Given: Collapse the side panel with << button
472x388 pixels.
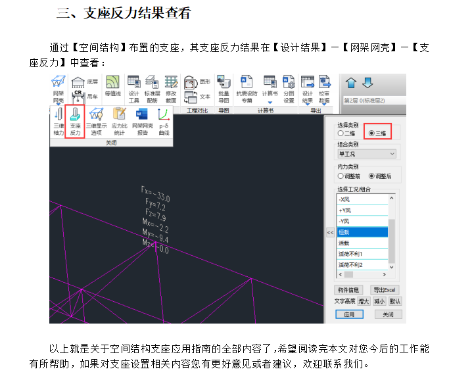Looking at the screenshot, I should tap(330, 233).
